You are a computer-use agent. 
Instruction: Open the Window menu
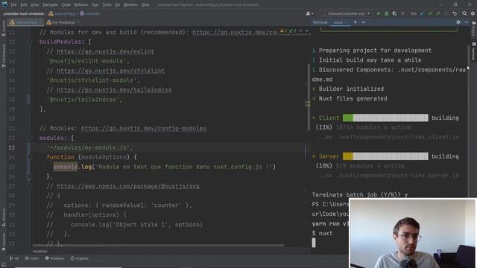(x=130, y=4)
